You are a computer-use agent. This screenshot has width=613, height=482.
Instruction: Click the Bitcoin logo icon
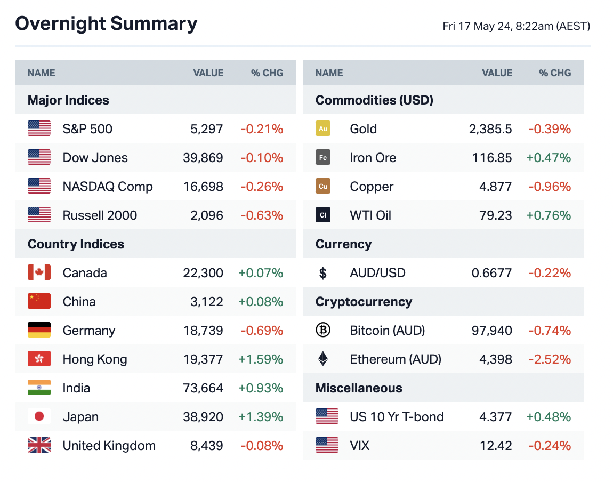tap(323, 330)
